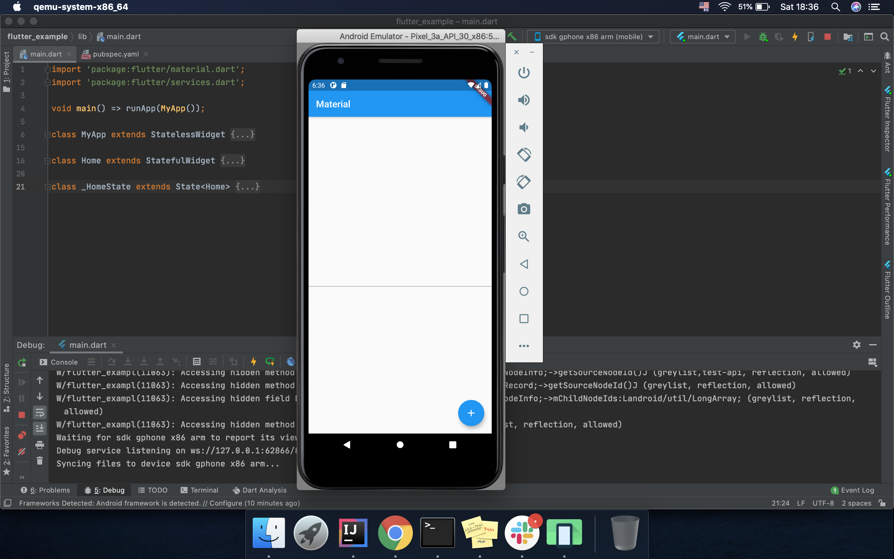Increase emulator volume with speaker icon
Image resolution: width=894 pixels, height=559 pixels.
click(x=524, y=100)
